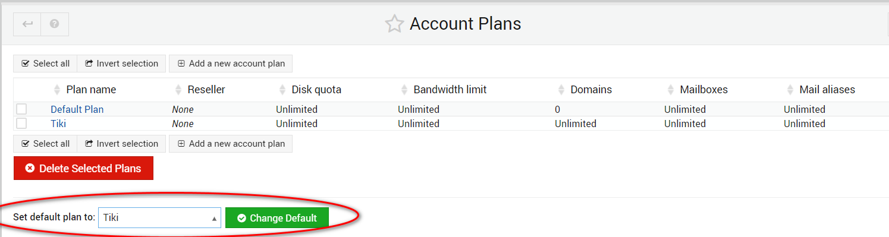Open the Default Plan link

tap(77, 109)
